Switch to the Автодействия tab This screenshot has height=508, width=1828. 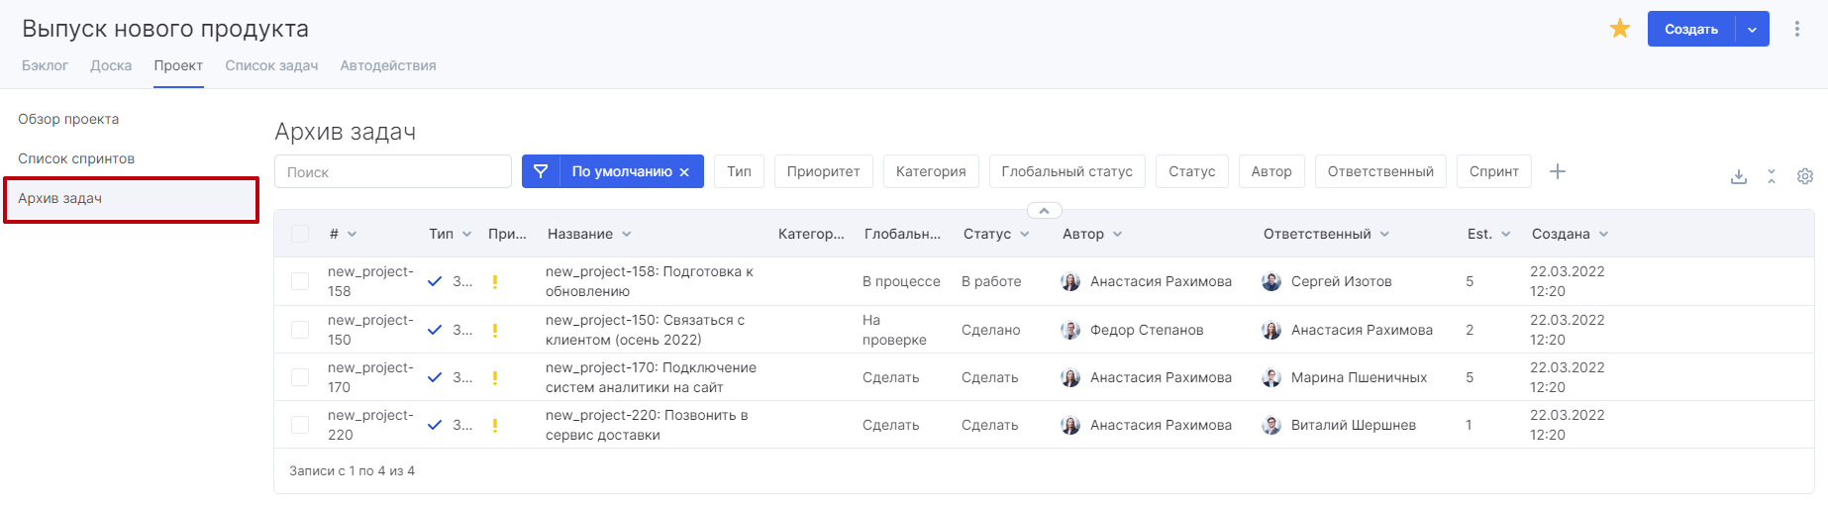[x=388, y=65]
